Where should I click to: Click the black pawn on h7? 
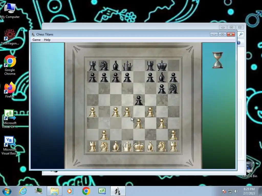(x=173, y=78)
